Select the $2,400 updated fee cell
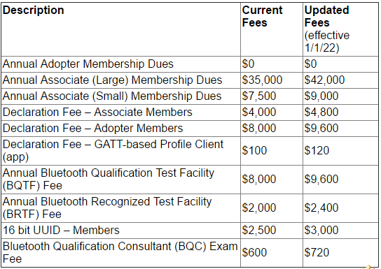The width and height of the screenshot is (381, 269). coord(340,208)
